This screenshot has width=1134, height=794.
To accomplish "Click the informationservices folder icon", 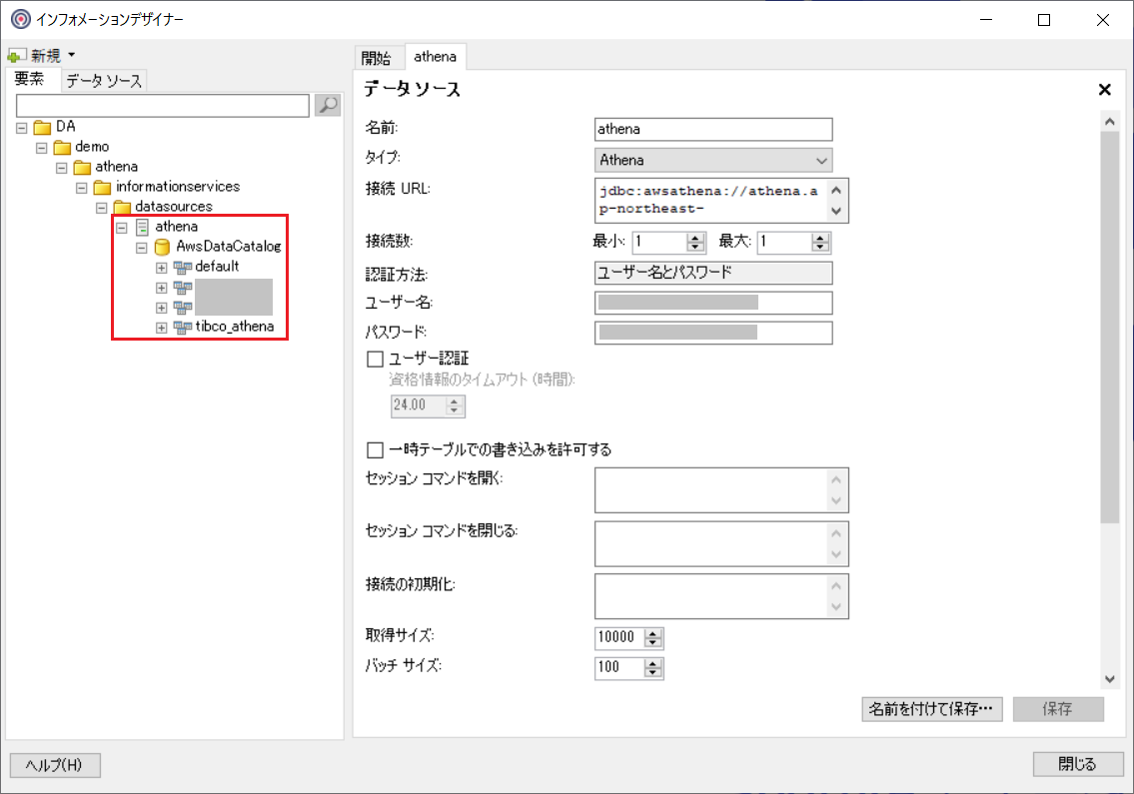I will point(103,188).
